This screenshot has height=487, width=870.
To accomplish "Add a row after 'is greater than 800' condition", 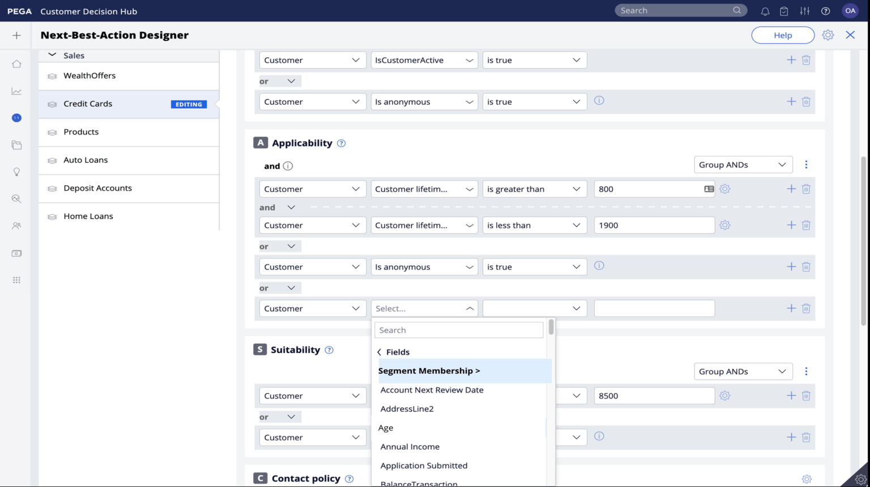I will [x=791, y=189].
